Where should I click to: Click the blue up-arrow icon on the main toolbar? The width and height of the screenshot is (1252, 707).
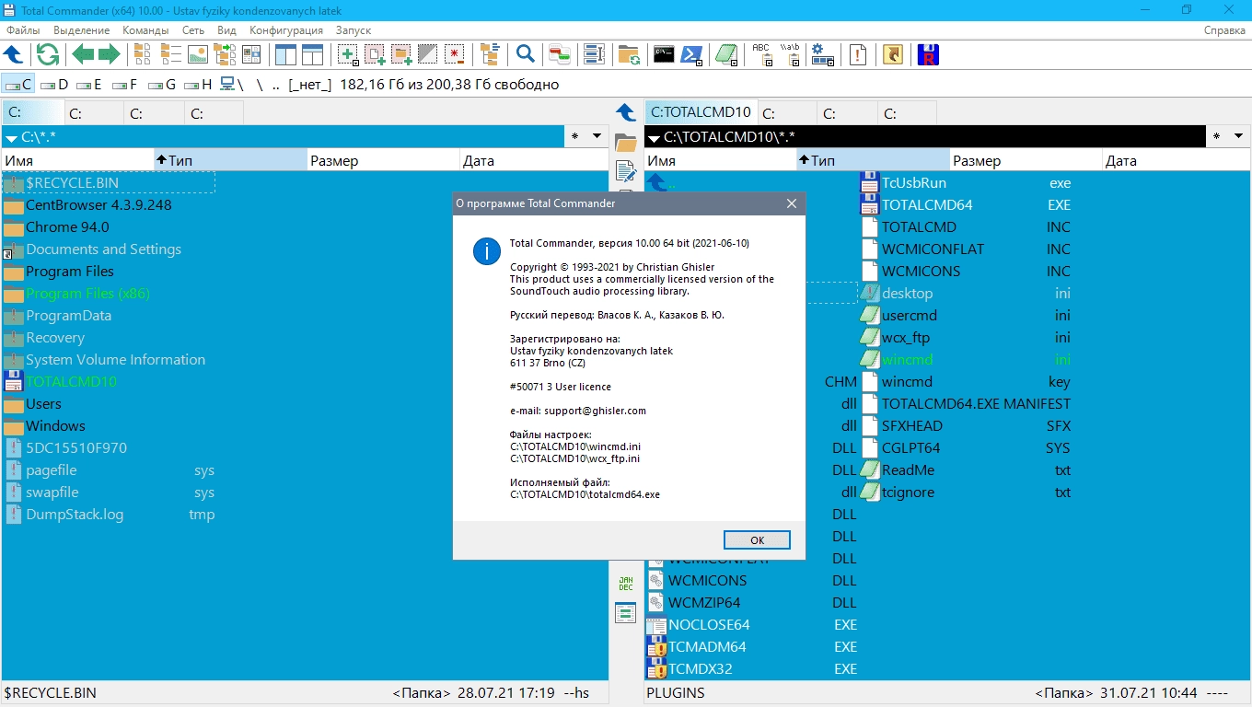[14, 54]
